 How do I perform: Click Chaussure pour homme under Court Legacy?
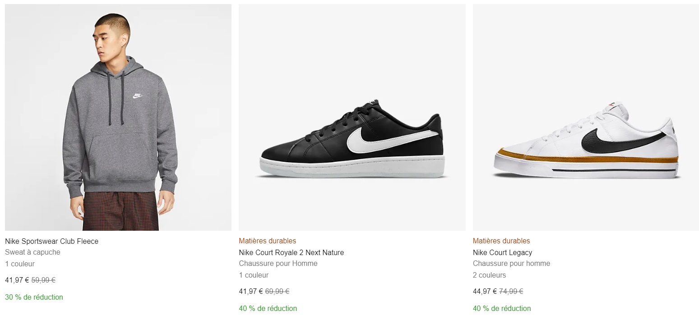click(x=511, y=264)
